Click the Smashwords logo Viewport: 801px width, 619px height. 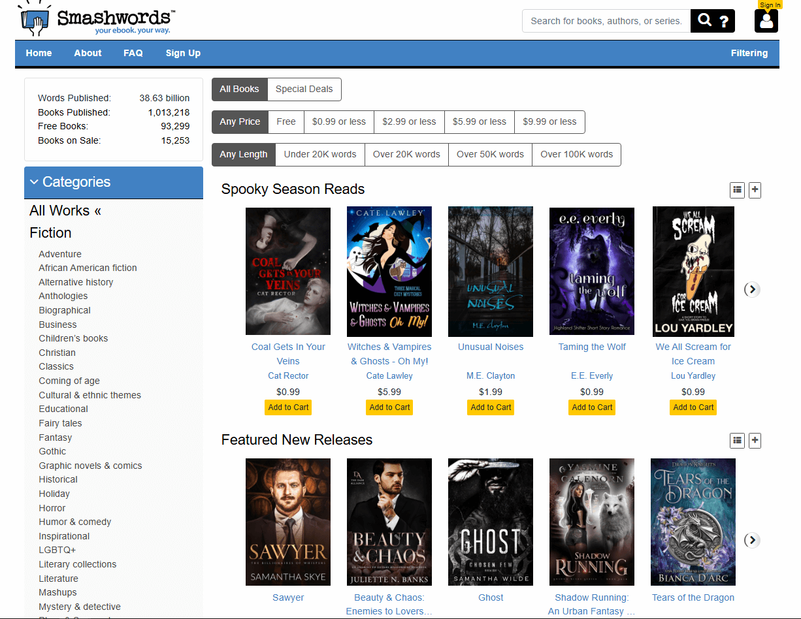pyautogui.click(x=95, y=20)
